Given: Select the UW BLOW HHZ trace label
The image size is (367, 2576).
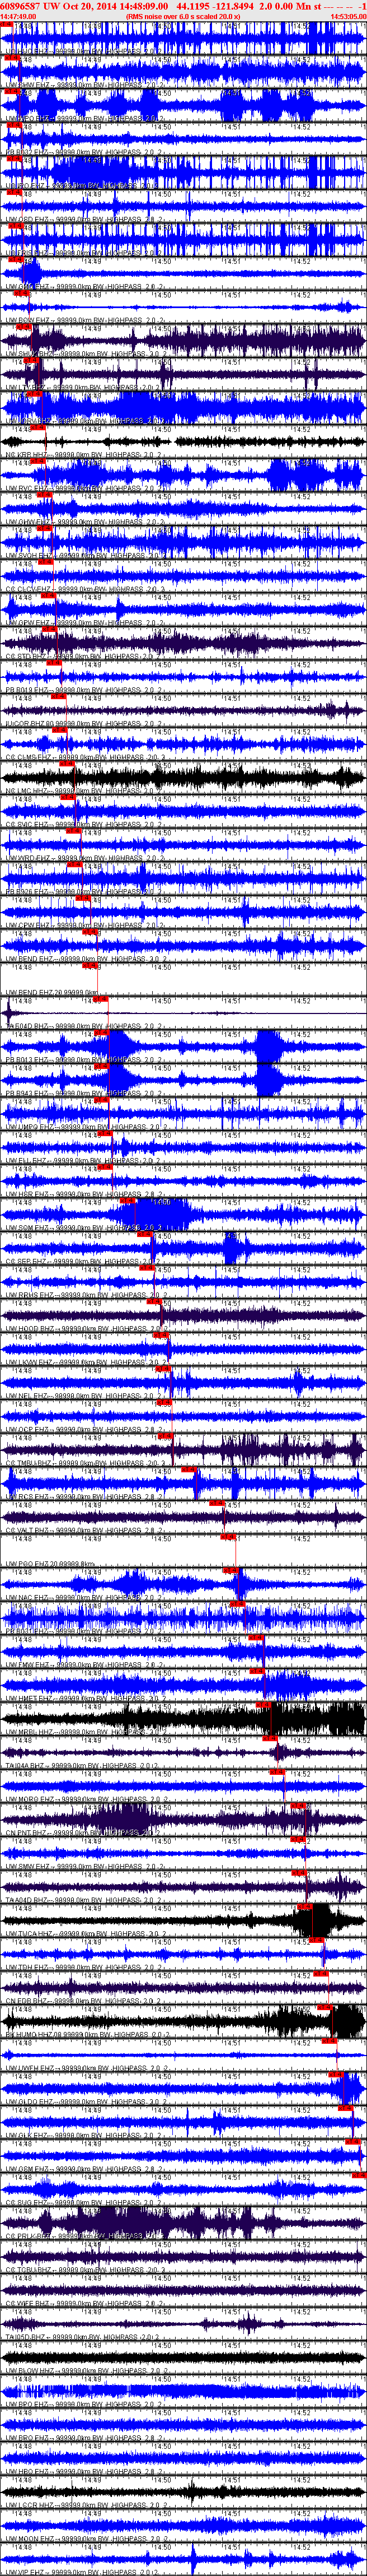Looking at the screenshot, I should click(86, 2370).
